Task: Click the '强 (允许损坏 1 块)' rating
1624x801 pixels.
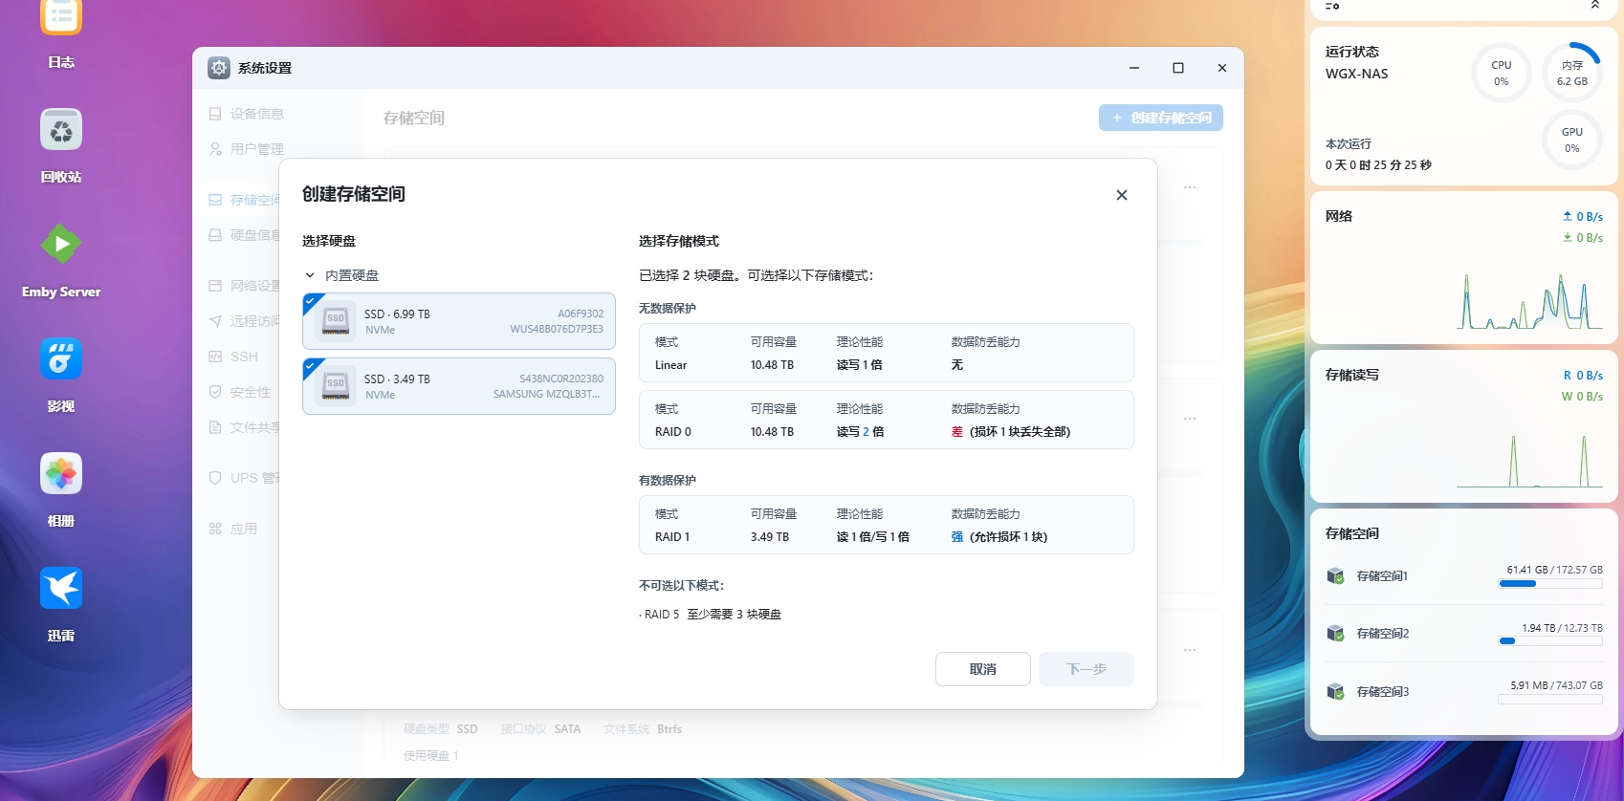Action: click(x=999, y=537)
